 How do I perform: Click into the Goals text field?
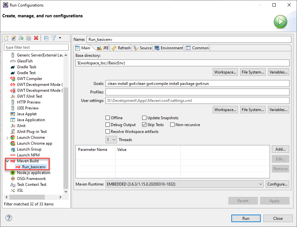tap(197, 84)
